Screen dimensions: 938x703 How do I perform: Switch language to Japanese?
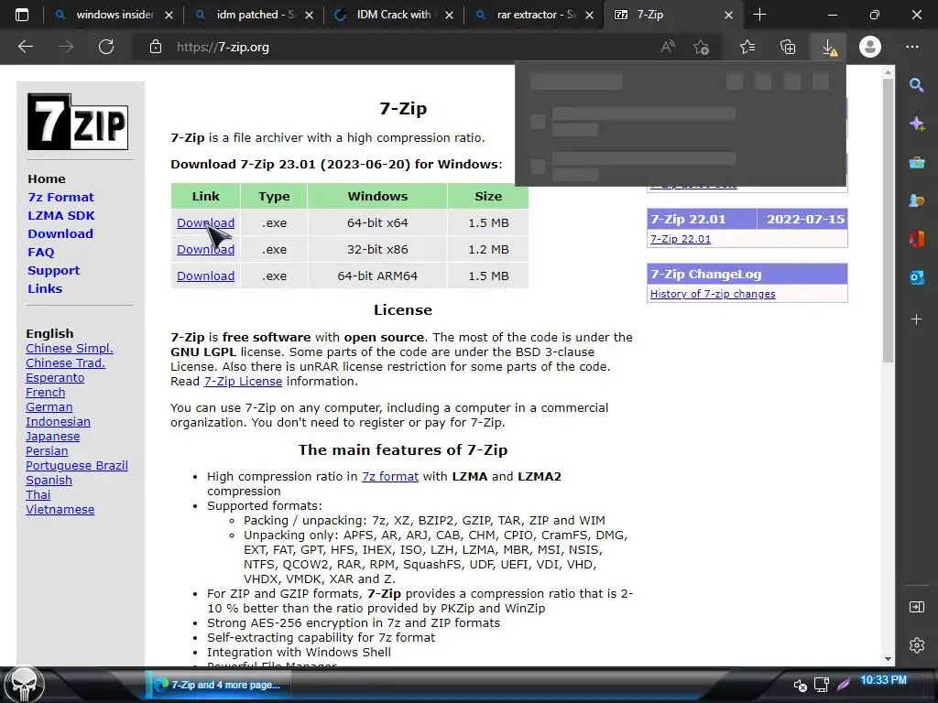(x=52, y=437)
